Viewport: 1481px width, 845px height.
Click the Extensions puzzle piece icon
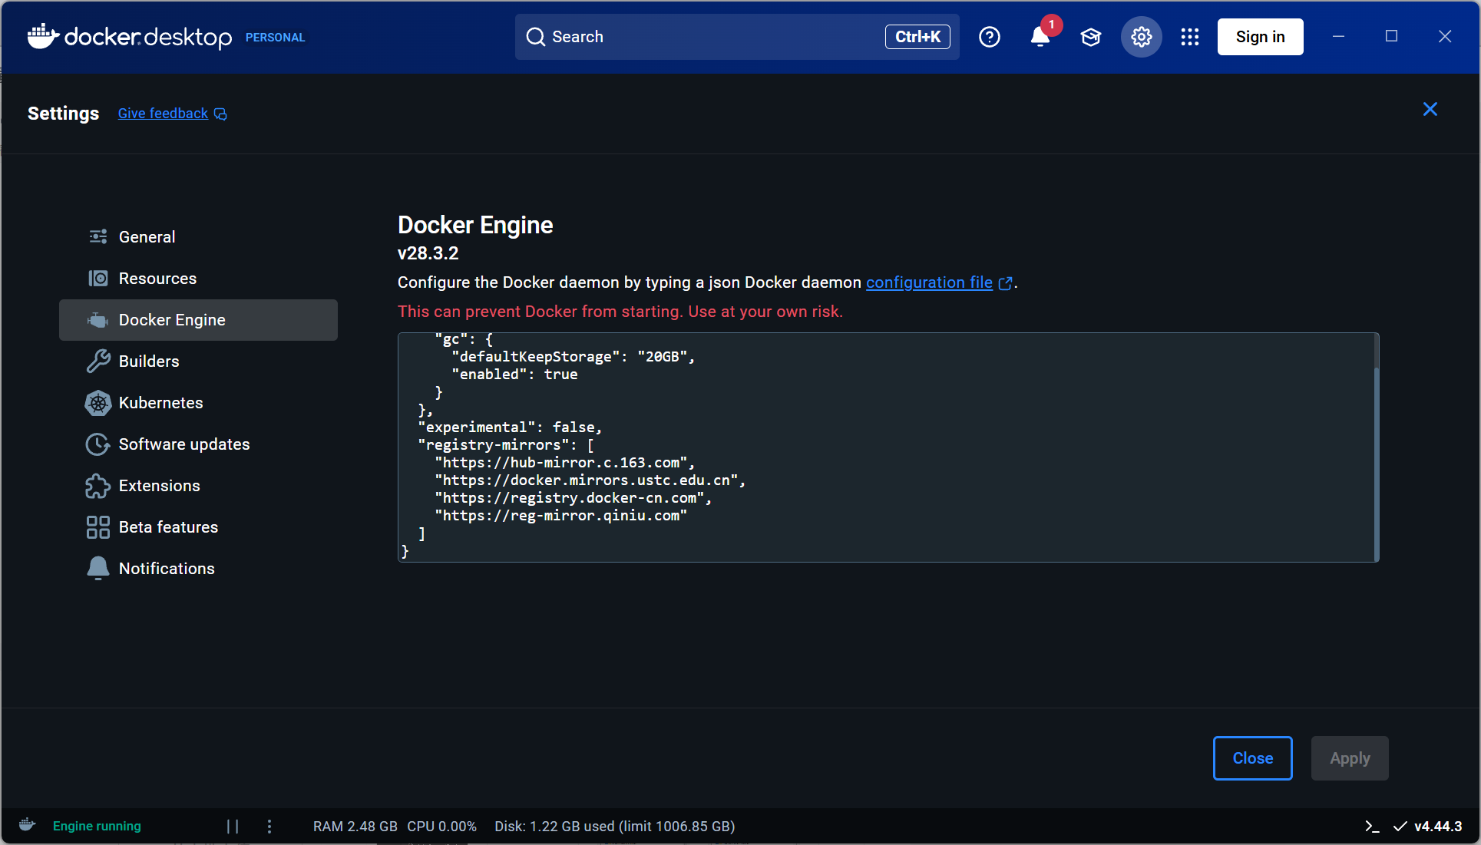[x=98, y=486]
